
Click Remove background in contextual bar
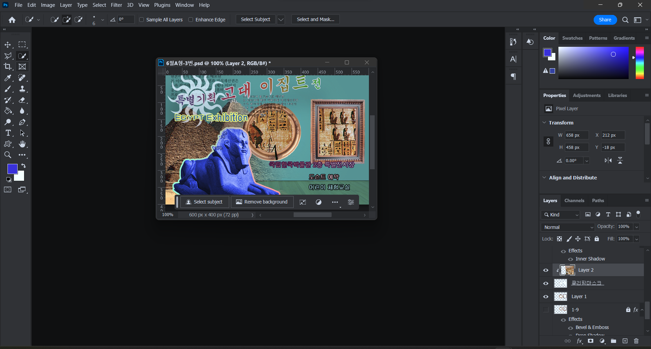tap(262, 202)
